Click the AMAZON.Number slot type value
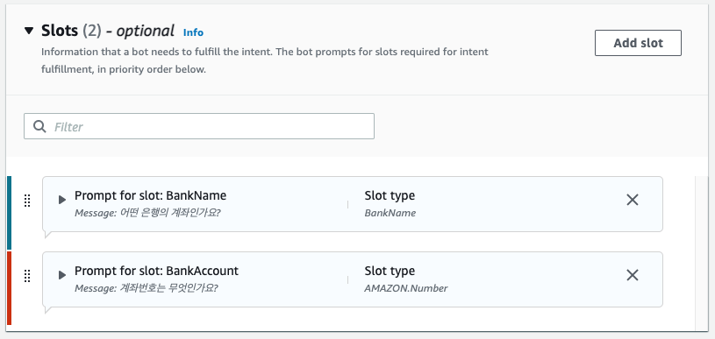 (406, 288)
